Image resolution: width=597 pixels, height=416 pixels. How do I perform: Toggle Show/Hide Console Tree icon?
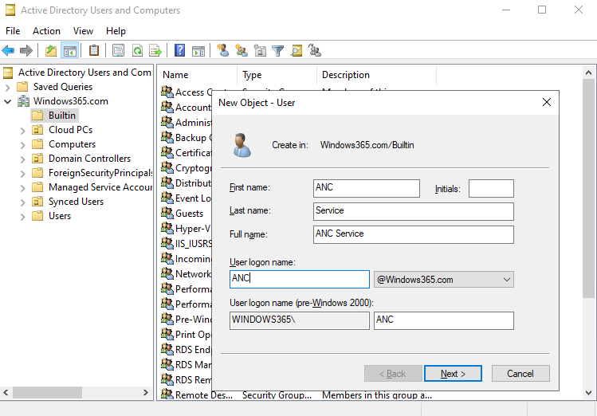tap(69, 50)
